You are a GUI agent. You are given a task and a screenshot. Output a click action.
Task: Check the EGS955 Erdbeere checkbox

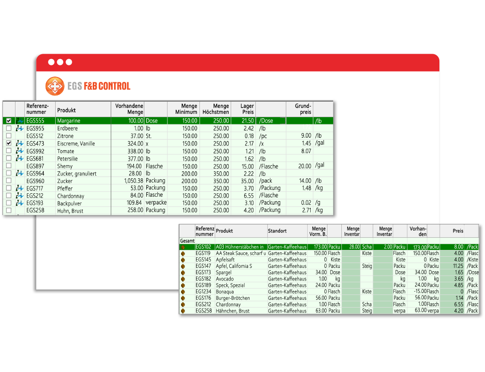click(x=9, y=128)
